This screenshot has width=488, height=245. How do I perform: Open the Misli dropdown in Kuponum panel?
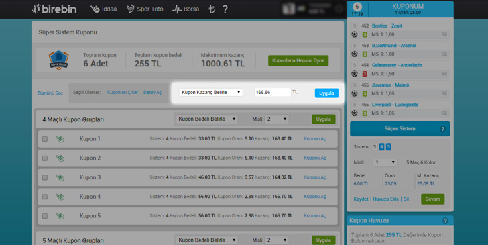coord(385,162)
